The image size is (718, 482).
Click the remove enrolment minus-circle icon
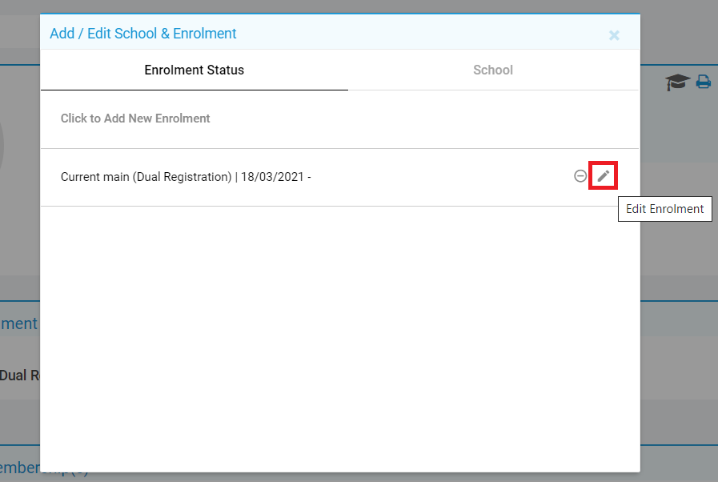[x=580, y=176]
